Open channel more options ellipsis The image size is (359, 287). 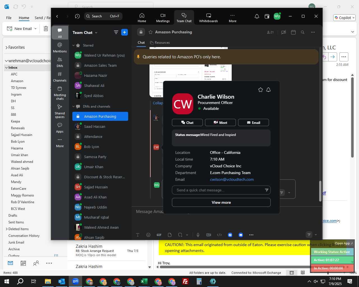pos(313,32)
